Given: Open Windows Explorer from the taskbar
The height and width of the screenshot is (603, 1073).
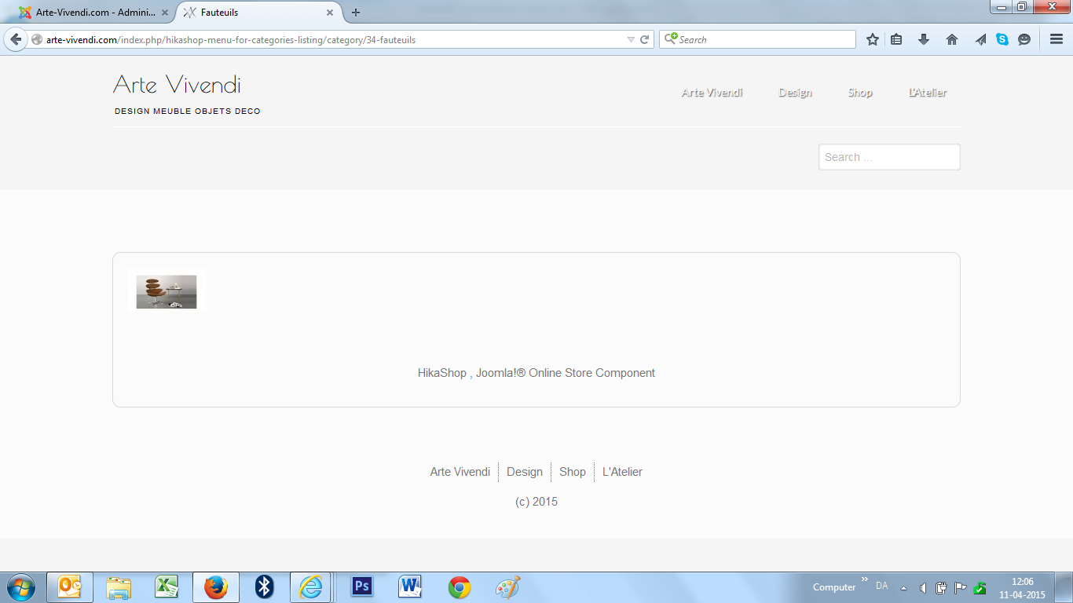Looking at the screenshot, I should (119, 587).
